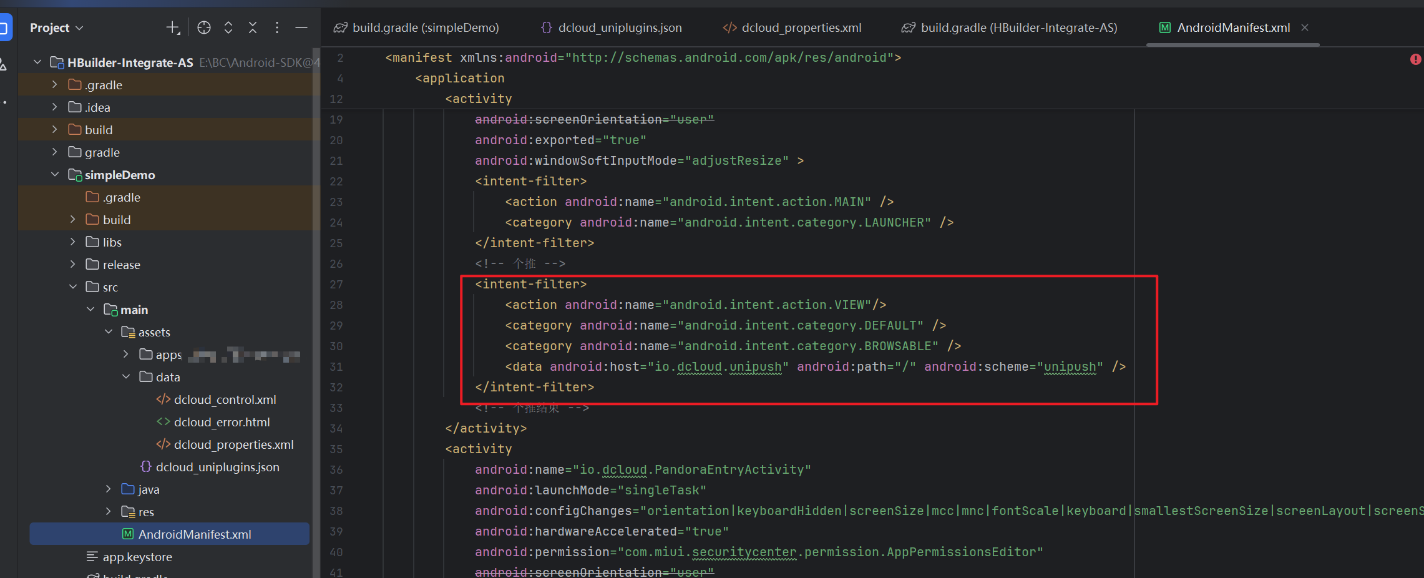
Task: Click the New File plus icon in Project panel
Action: [x=173, y=27]
